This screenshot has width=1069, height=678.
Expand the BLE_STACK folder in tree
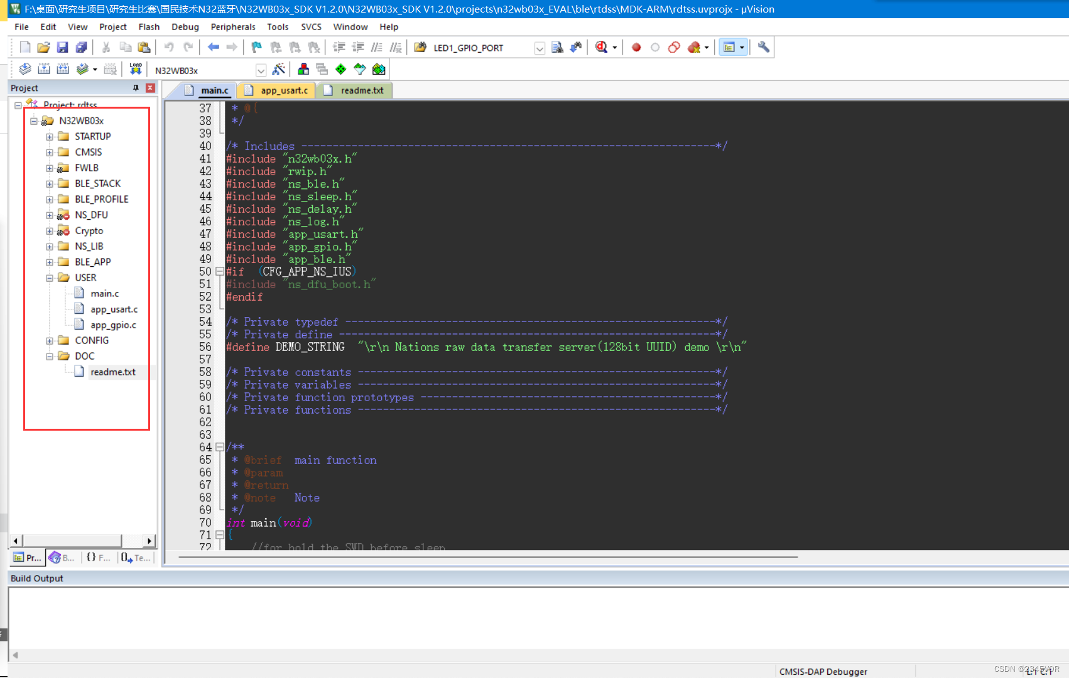pos(50,184)
